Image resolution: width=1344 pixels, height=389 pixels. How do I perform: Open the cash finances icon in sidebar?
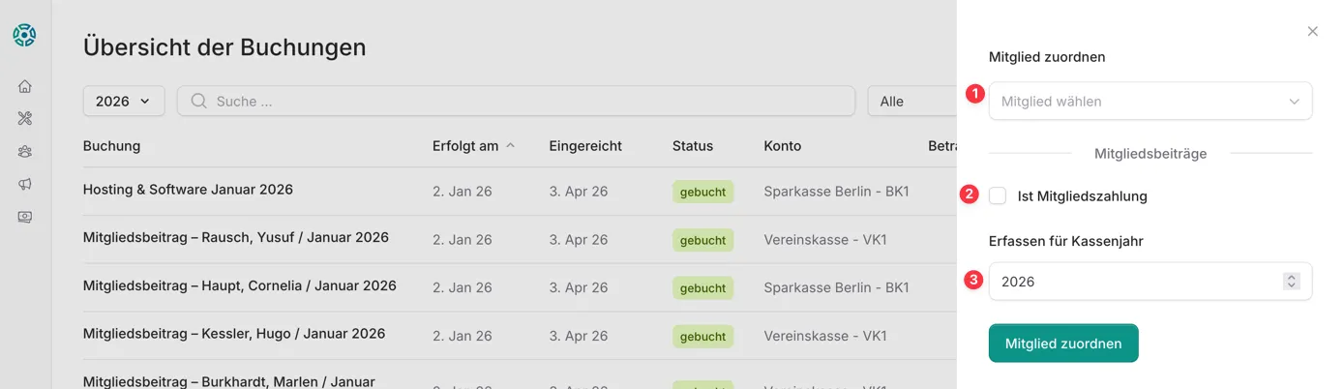pos(25,217)
